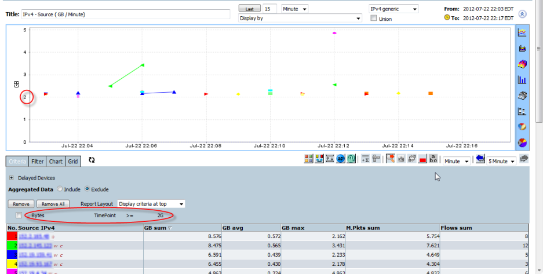Viewport: 543px width, 274px height.
Task: Select the gray 3D bar chart icon
Action: [522, 95]
